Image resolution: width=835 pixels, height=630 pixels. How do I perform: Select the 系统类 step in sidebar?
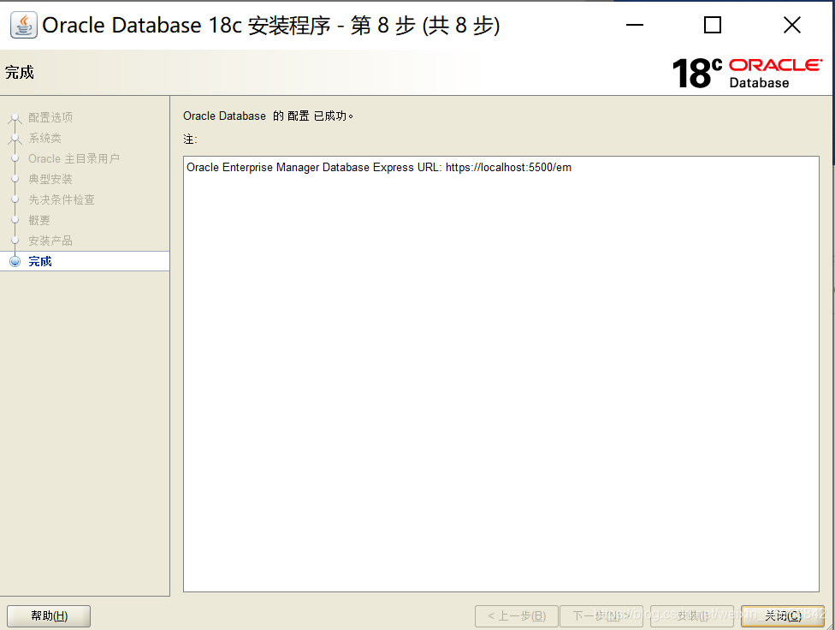pos(44,138)
